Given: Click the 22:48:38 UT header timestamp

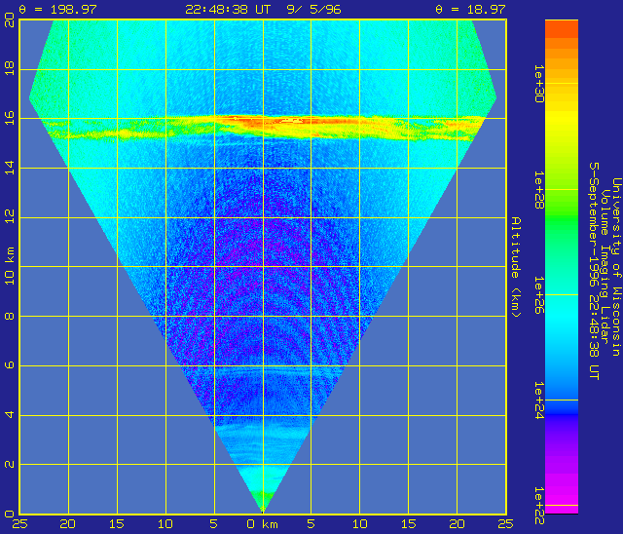Looking at the screenshot, I should [228, 9].
